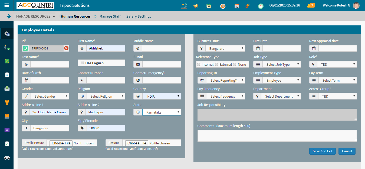Open the clipboard checkmark sidebar icon
This screenshot has width=365, height=169.
[x=7, y=144]
